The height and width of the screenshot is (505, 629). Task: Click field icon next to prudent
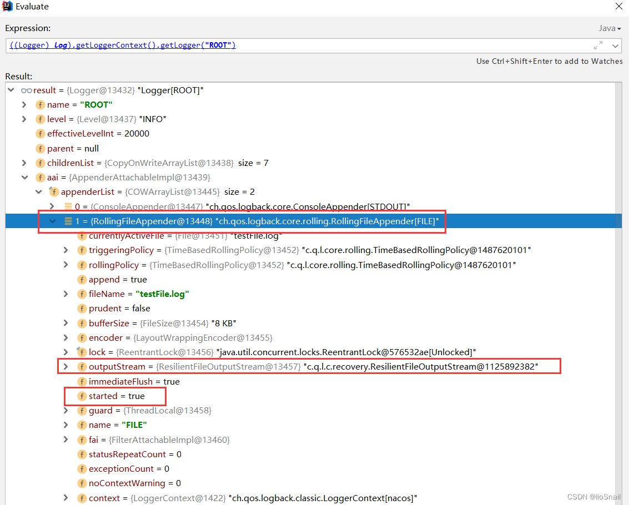pyautogui.click(x=82, y=309)
